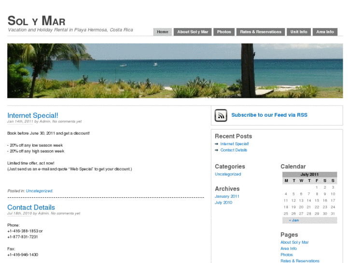Open the Uncategorized category in the sidebar
This screenshot has height=263, width=351.
click(x=228, y=174)
